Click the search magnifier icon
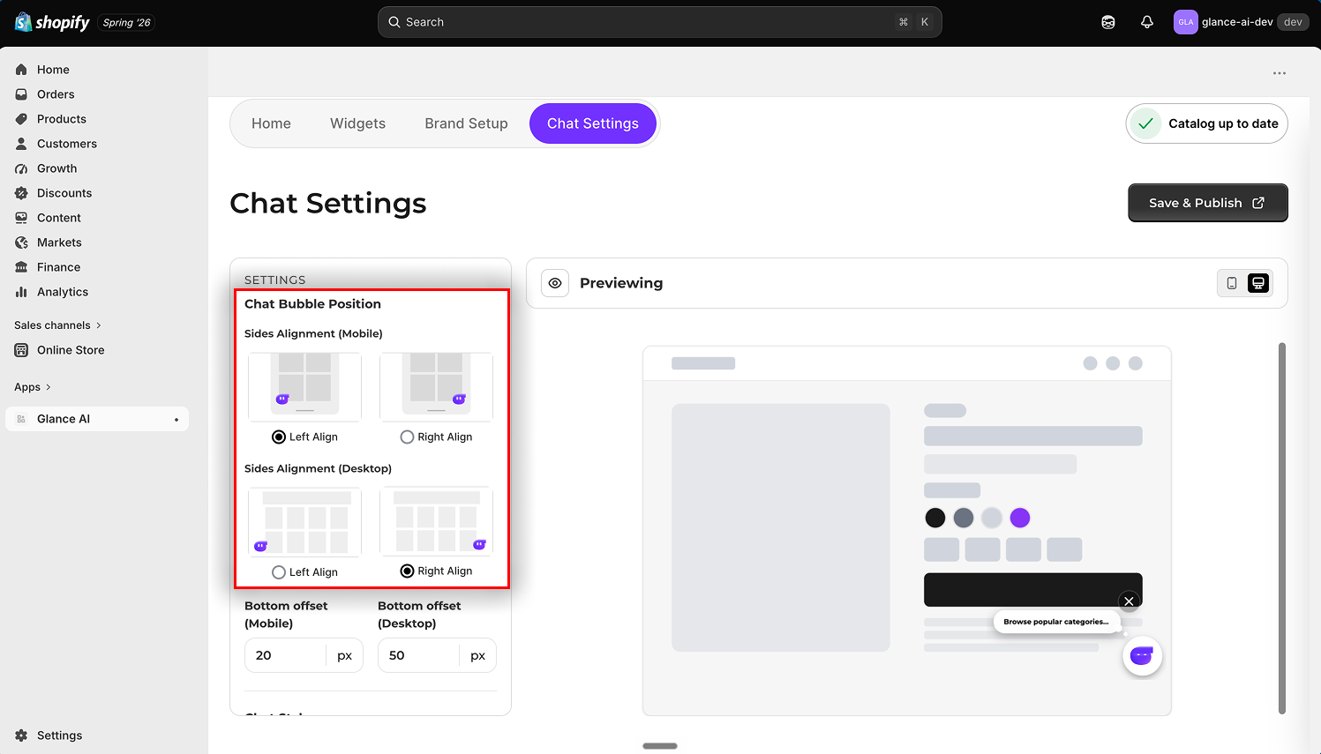Screen dimensions: 1321x754 pyautogui.click(x=394, y=22)
